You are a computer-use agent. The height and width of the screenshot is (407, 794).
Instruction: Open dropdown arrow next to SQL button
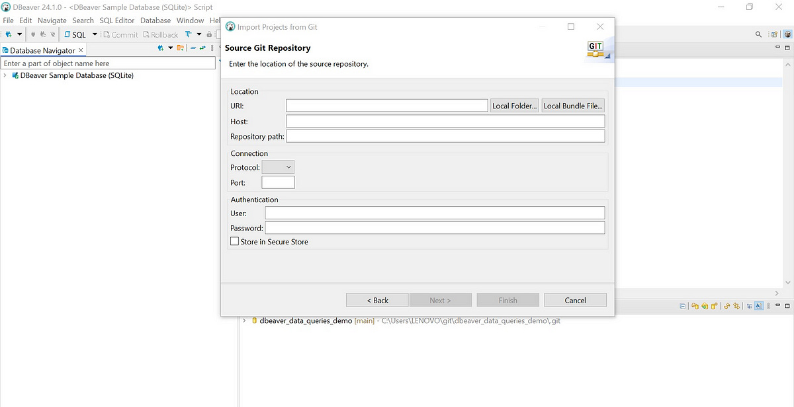95,34
